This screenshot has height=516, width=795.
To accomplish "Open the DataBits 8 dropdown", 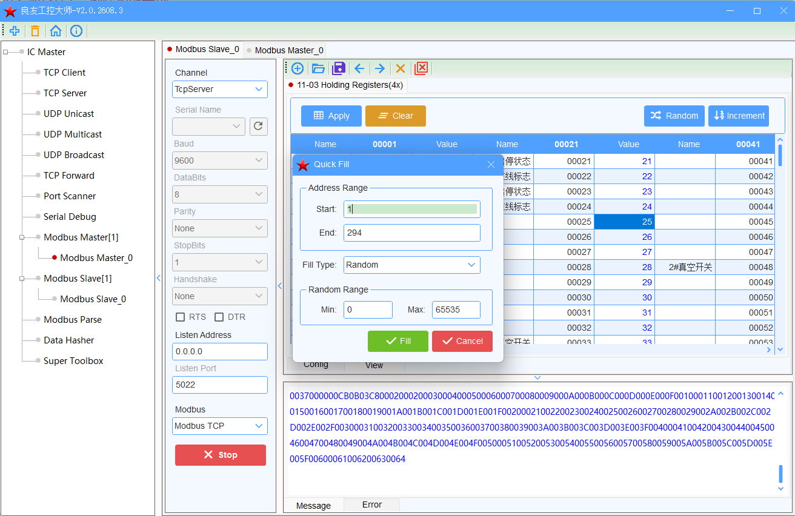I will [x=220, y=194].
